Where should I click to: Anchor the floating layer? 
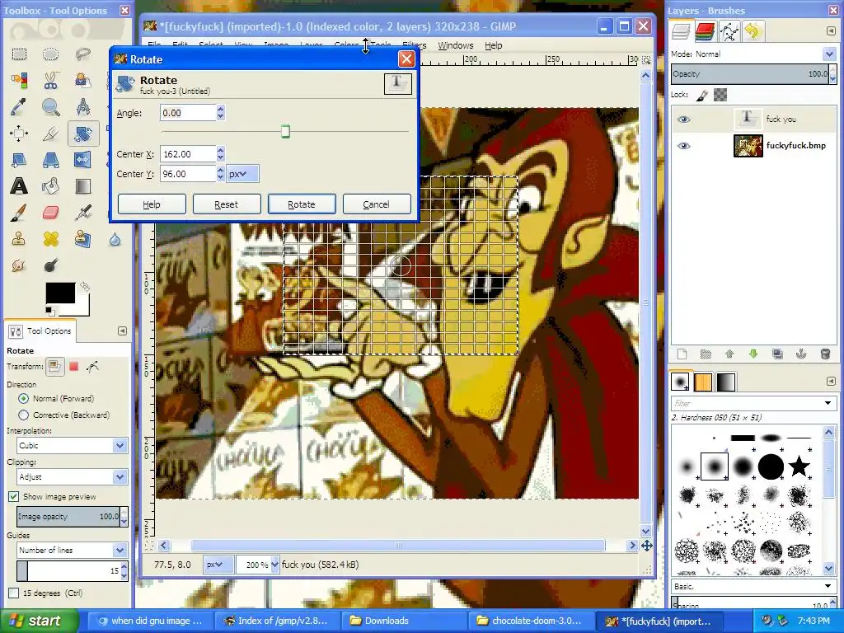pyautogui.click(x=801, y=354)
